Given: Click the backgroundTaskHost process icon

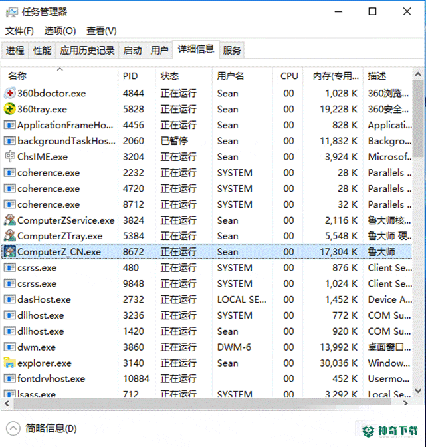Looking at the screenshot, I should [10, 141].
